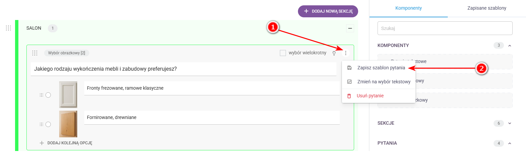This screenshot has height=160, width=526.
Task: Collapse the KOMPONENTY list chevron
Action: click(x=510, y=46)
